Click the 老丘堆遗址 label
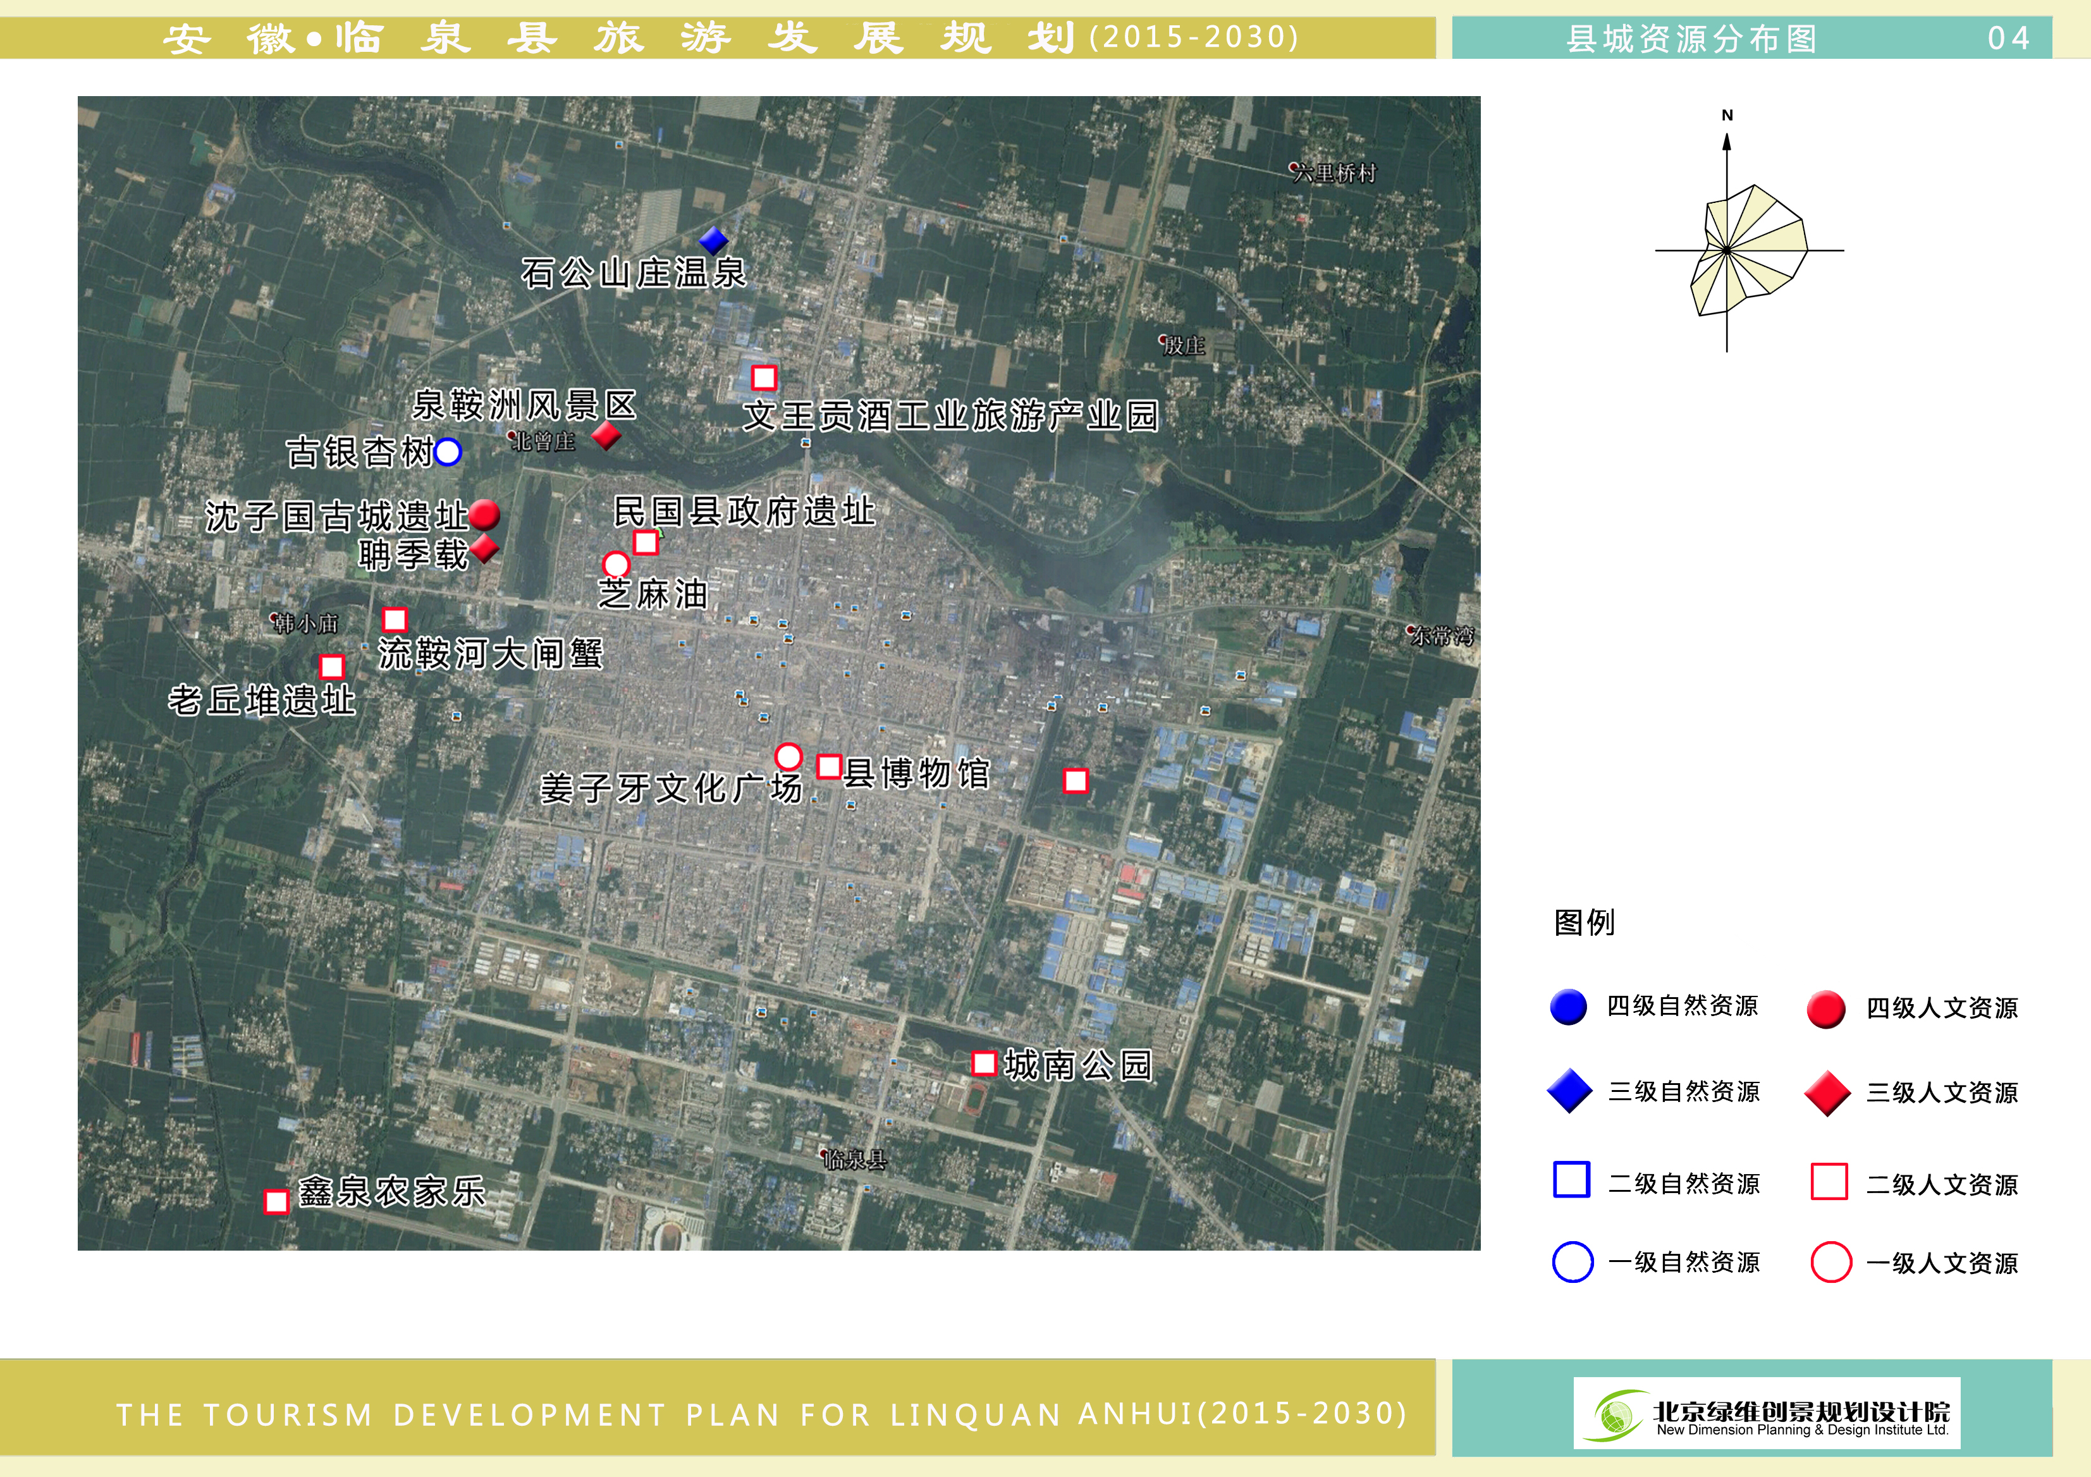 point(262,701)
